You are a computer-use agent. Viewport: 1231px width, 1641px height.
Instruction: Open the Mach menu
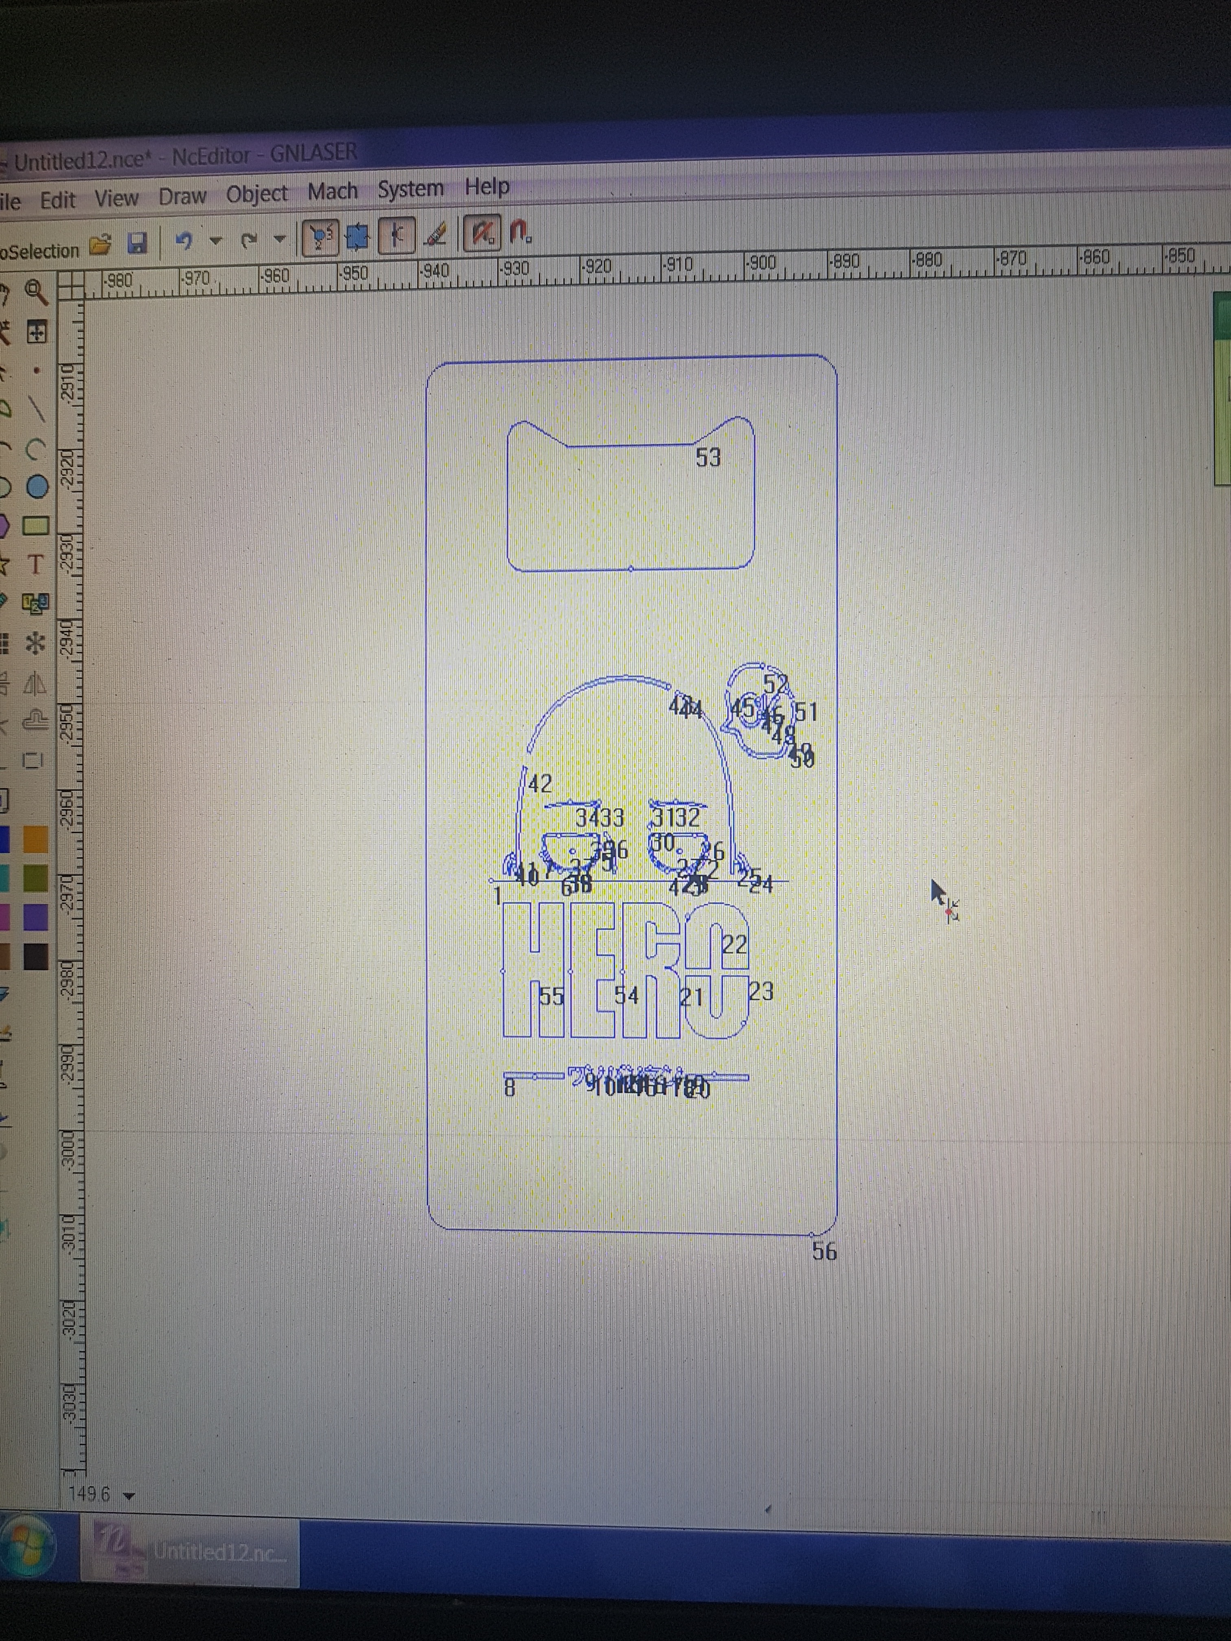point(333,191)
